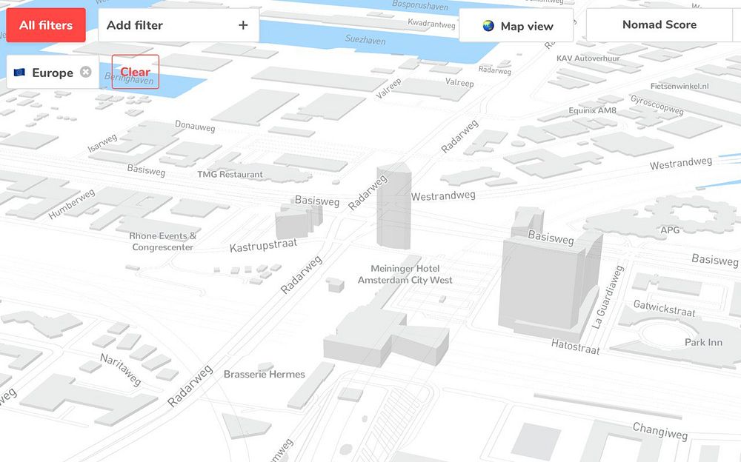Remove the Europe filter with the x icon

(85, 72)
